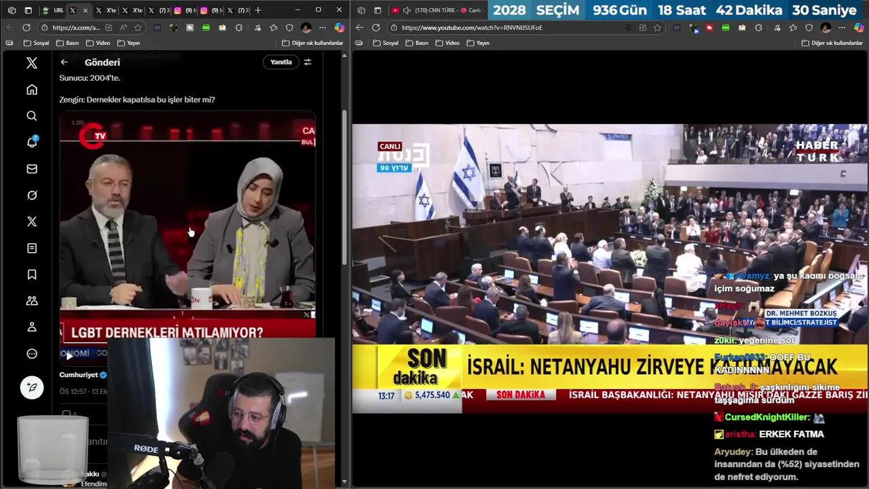Open Favorites list icon in X window
The height and width of the screenshot is (489, 869).
coord(273,28)
